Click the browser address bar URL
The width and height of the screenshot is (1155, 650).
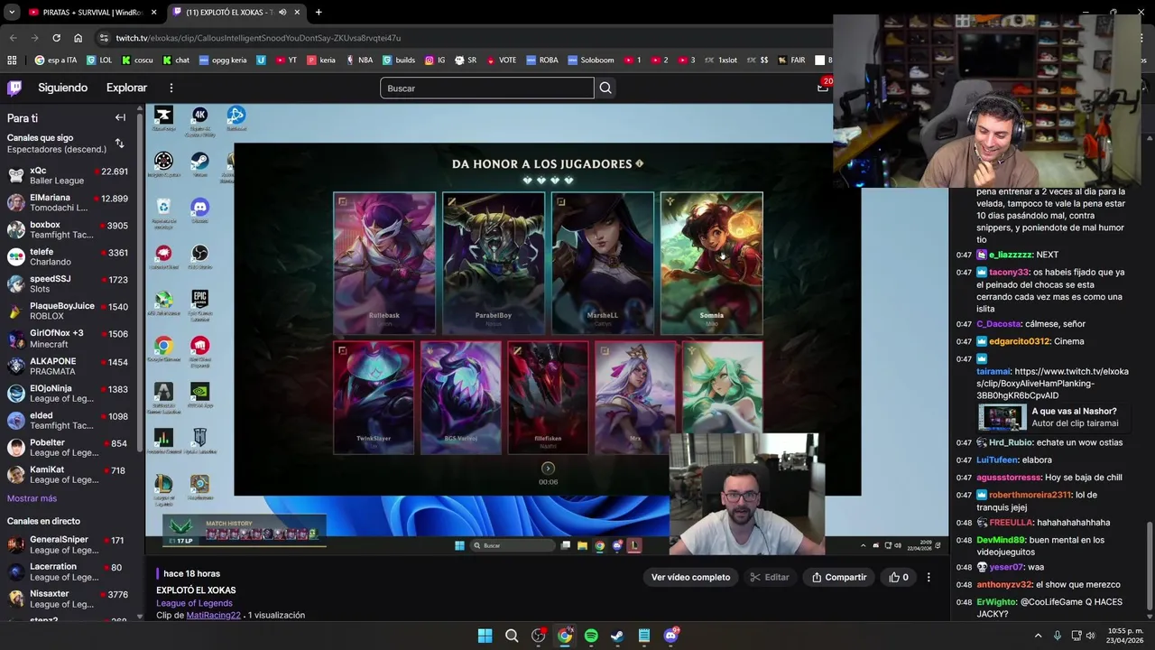click(257, 38)
